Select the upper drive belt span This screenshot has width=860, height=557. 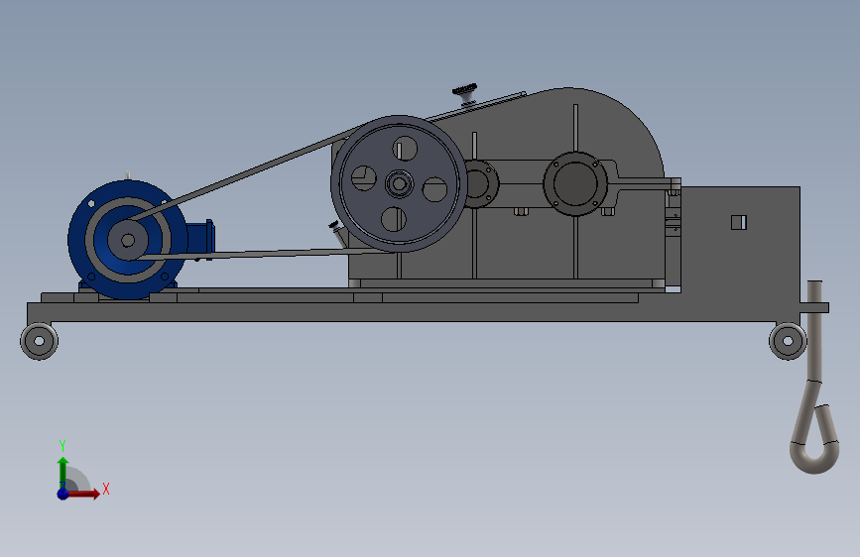[247, 173]
